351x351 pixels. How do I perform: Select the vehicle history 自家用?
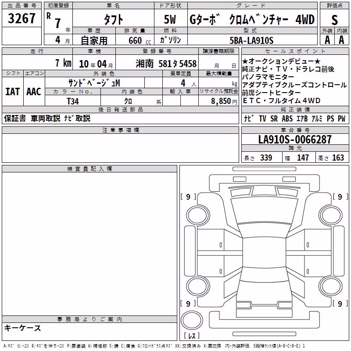pos(94,40)
